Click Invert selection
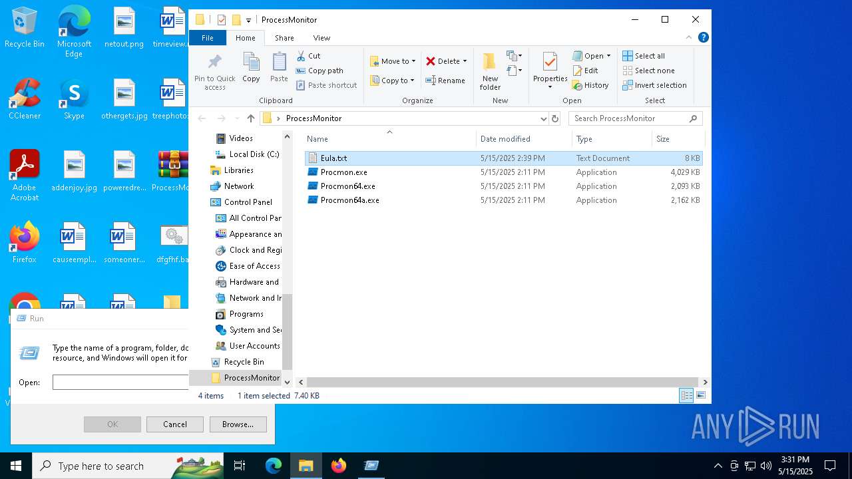This screenshot has width=852, height=479. [x=654, y=85]
